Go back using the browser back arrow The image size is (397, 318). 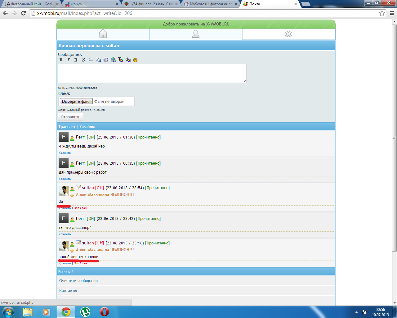[x=6, y=13]
